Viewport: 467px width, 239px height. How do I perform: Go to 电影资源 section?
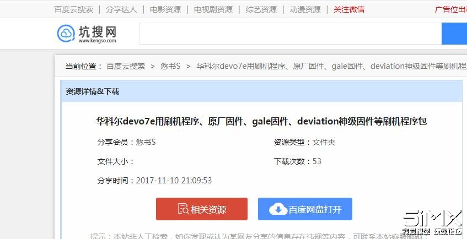click(x=165, y=9)
